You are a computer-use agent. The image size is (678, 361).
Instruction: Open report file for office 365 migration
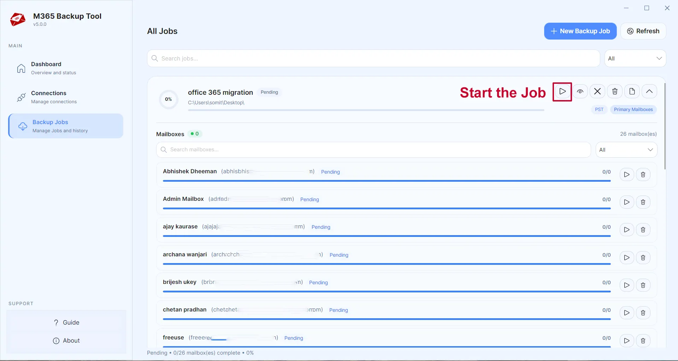click(x=632, y=92)
